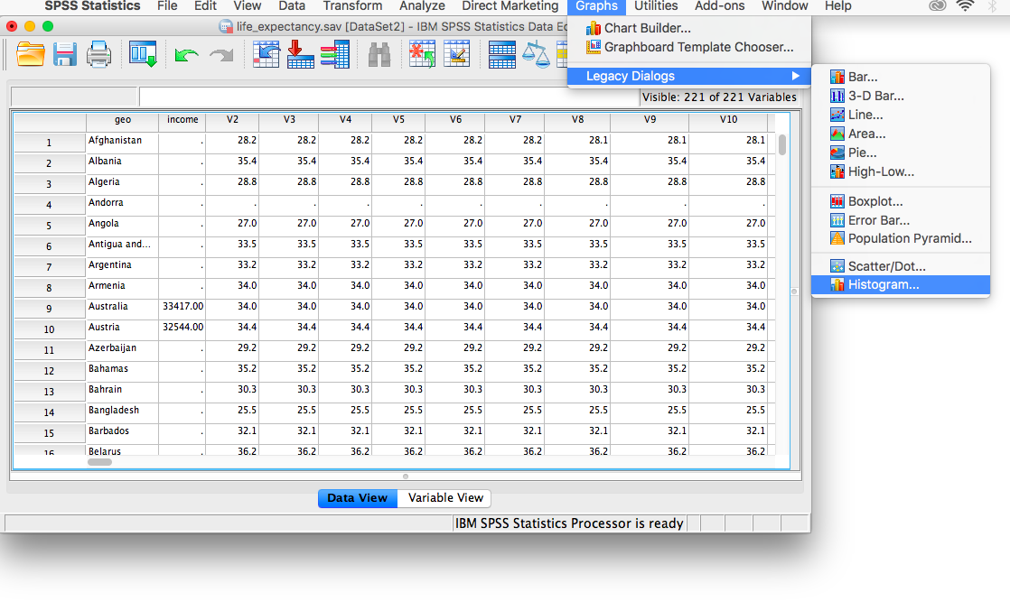
Task: Select Histogram from Legacy Dialogs
Action: point(900,284)
